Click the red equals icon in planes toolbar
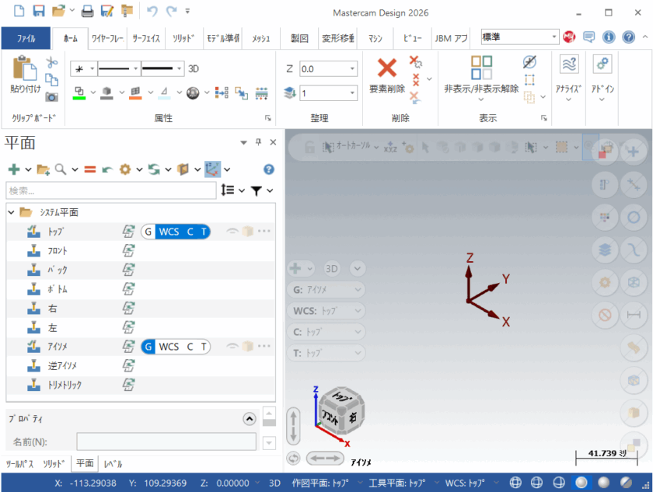Image resolution: width=653 pixels, height=492 pixels. click(89, 169)
